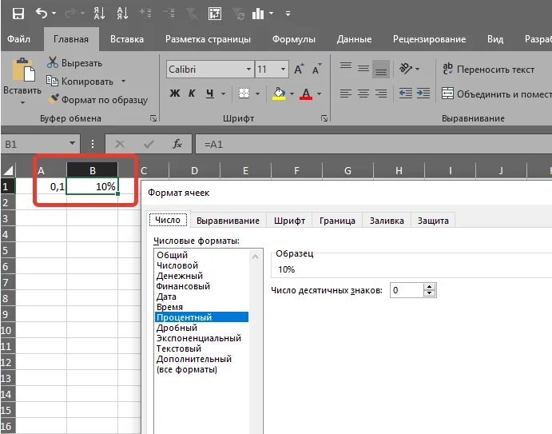Open Защита tab in Format Cells dialog
The image size is (552, 434).
tap(433, 221)
